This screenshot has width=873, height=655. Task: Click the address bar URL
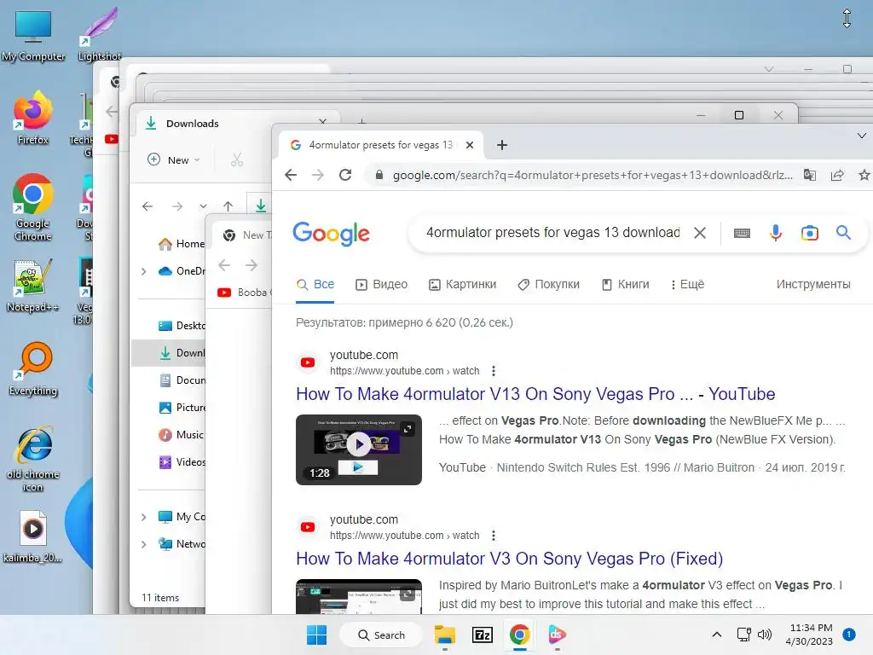[593, 175]
